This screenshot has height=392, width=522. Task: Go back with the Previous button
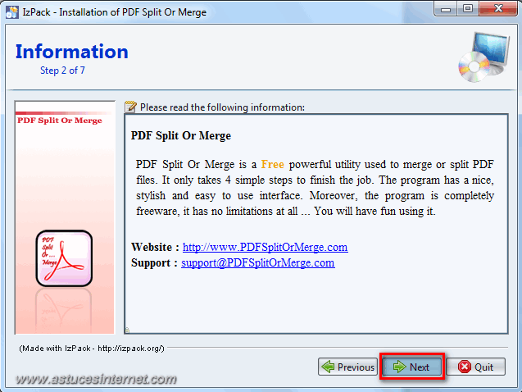point(347,367)
